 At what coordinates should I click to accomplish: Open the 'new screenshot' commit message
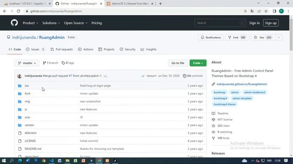pyautogui.click(x=90, y=102)
